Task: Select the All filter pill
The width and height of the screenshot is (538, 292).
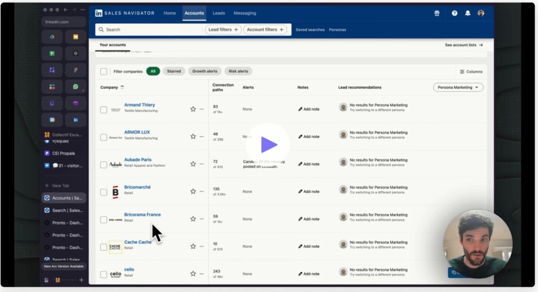Action: 153,71
